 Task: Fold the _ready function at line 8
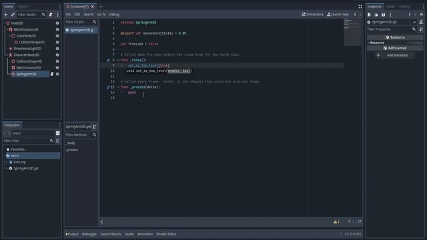[x=118, y=60]
